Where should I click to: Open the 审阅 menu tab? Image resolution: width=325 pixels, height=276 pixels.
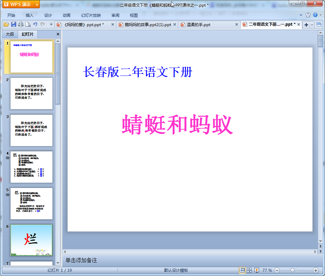tap(115, 15)
